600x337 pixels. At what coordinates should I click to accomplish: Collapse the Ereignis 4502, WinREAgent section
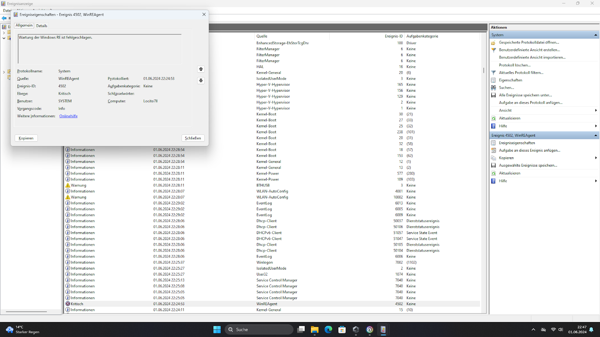[595, 136]
